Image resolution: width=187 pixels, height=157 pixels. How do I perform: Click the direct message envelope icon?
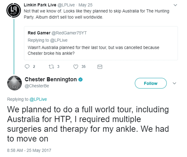click(x=99, y=67)
